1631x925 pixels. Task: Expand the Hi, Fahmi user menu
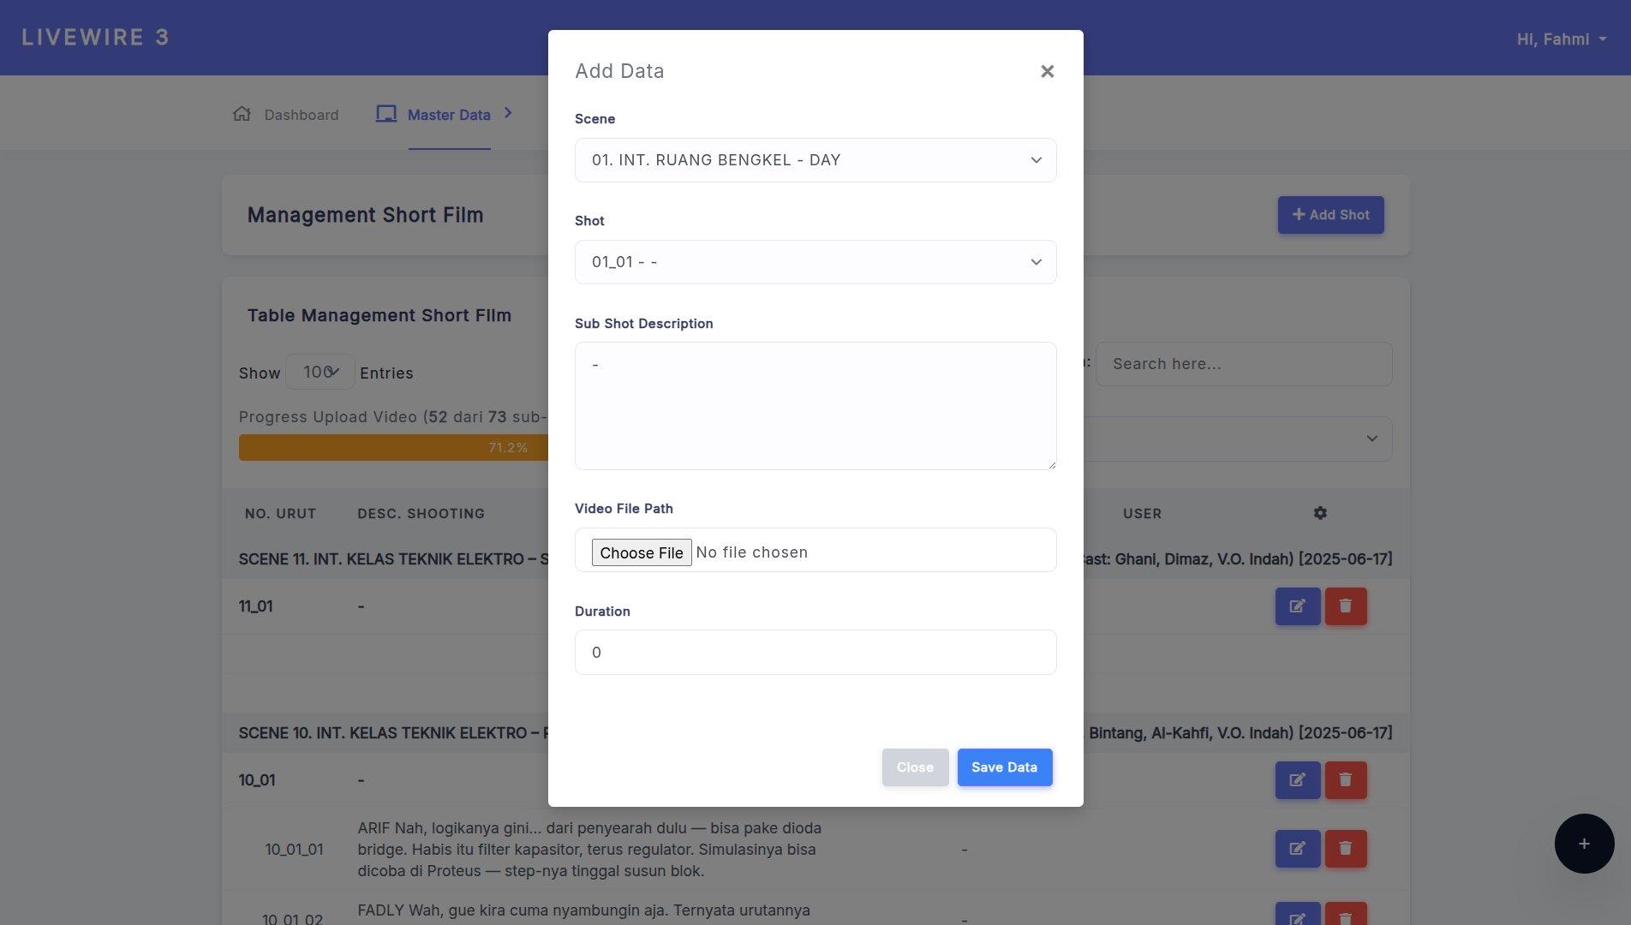click(1561, 39)
